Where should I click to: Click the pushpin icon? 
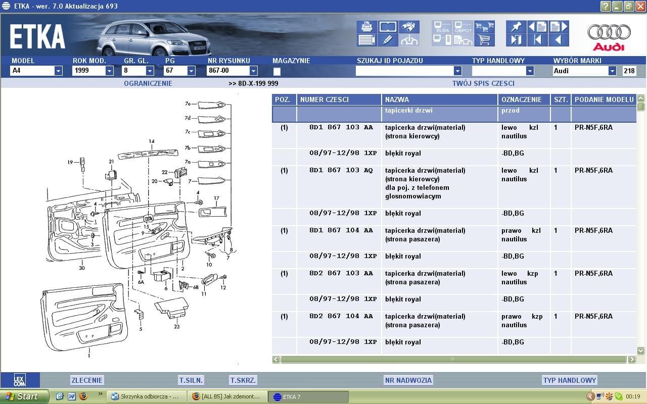click(516, 27)
